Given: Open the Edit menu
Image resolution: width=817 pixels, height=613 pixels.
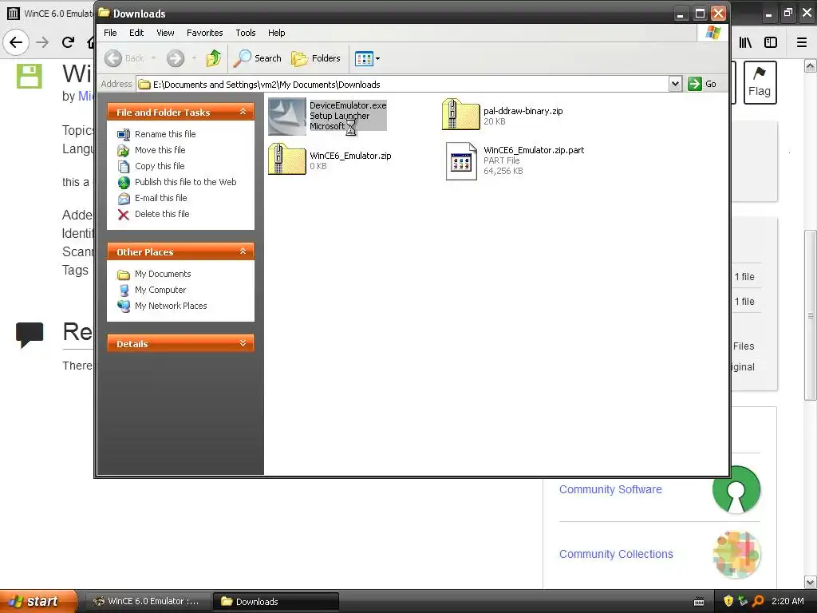Looking at the screenshot, I should coord(136,33).
